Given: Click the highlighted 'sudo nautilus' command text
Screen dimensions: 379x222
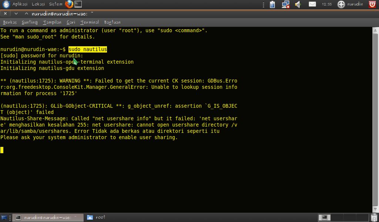Looking at the screenshot, I should click(x=87, y=49).
